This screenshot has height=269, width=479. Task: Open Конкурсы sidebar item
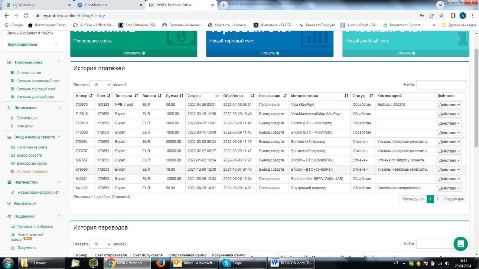(x=25, y=126)
